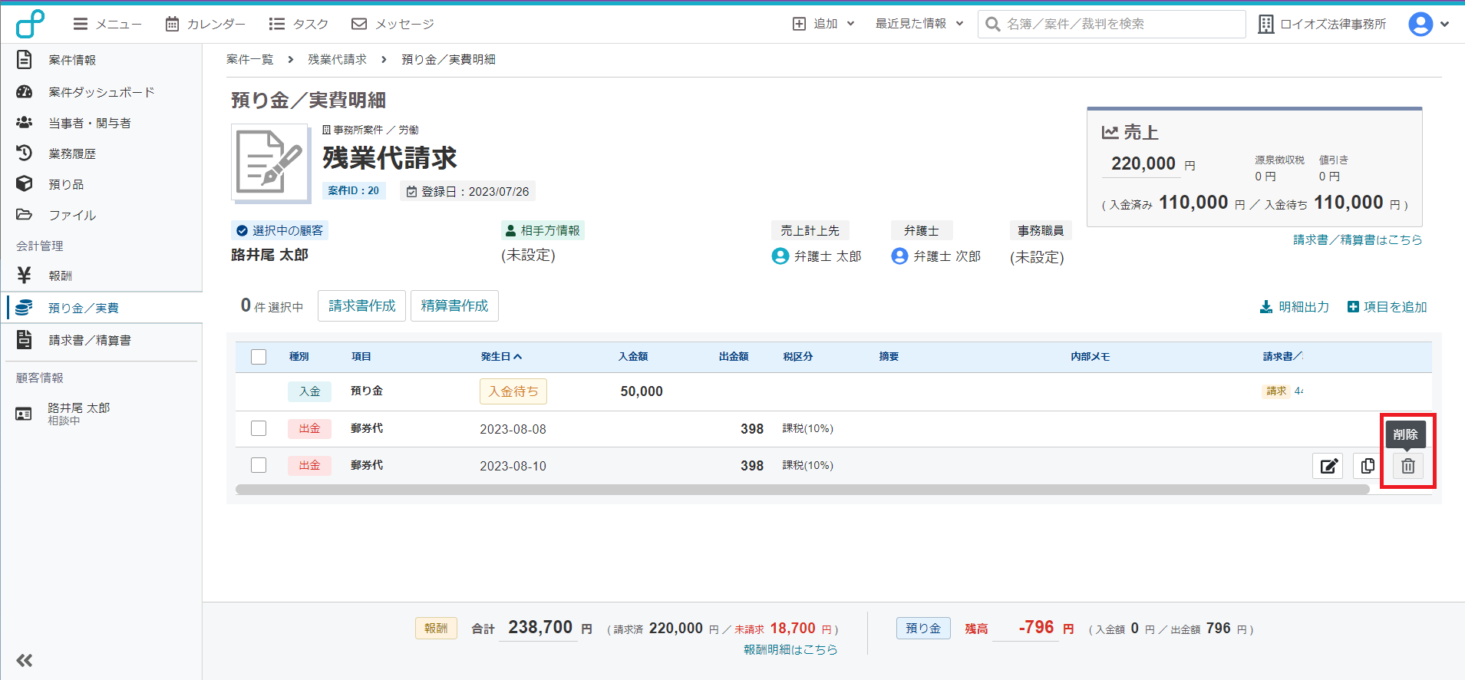Open メッセージ from top bar

pyautogui.click(x=392, y=24)
